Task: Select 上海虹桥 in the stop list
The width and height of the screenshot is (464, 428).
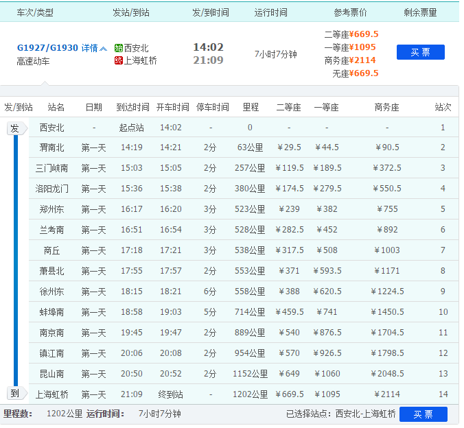Action: 51,394
